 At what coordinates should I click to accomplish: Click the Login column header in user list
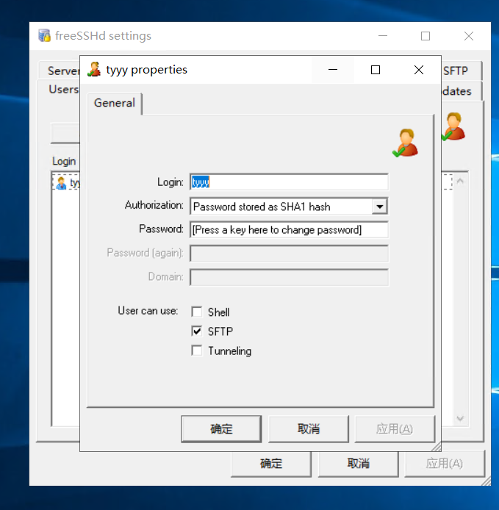click(x=64, y=161)
